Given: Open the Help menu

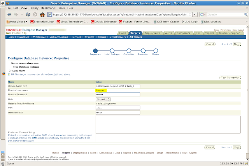Looking at the screenshot, I should pos(70,8).
